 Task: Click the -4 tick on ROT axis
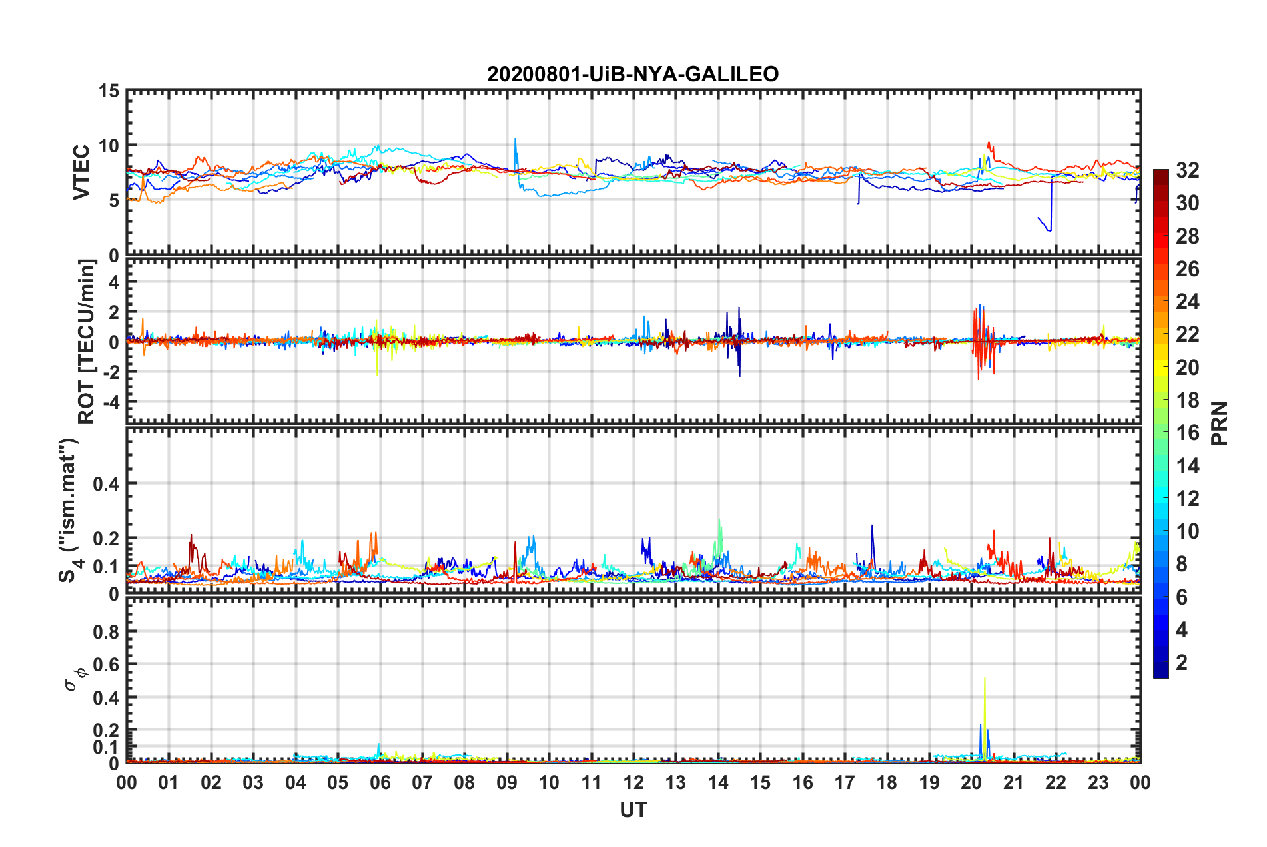tap(111, 402)
